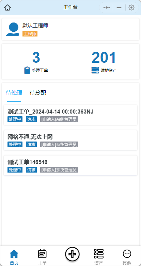Select the 资产 label in bottom navigation
This screenshot has width=141, height=266.
(x=99, y=263)
